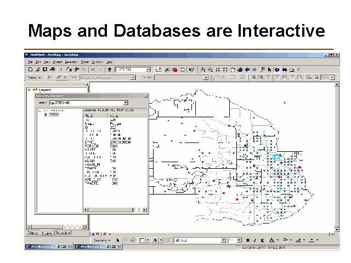Click the New document icon
The width and height of the screenshot is (351, 263).
pos(30,70)
